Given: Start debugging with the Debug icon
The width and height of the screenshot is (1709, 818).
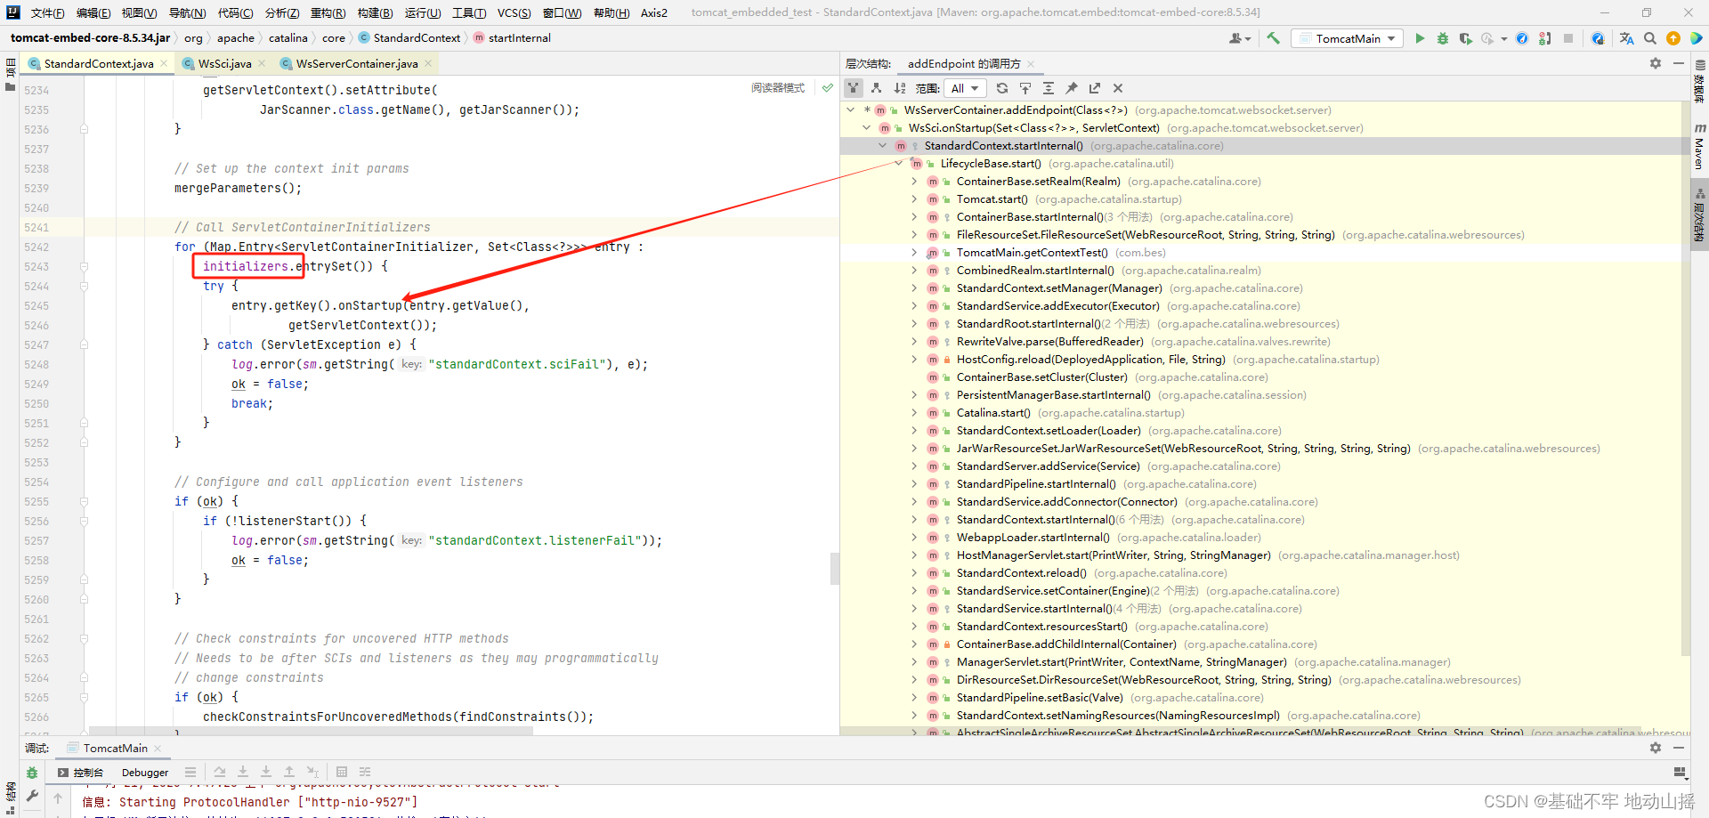Looking at the screenshot, I should [1443, 38].
